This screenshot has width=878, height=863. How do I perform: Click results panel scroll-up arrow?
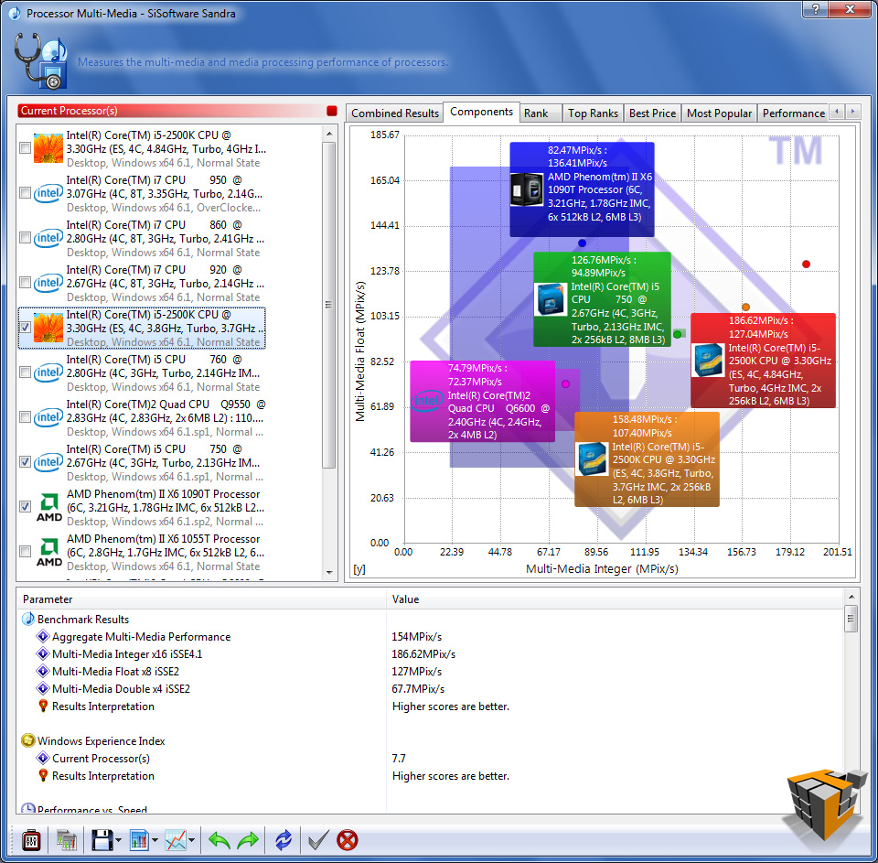click(851, 597)
